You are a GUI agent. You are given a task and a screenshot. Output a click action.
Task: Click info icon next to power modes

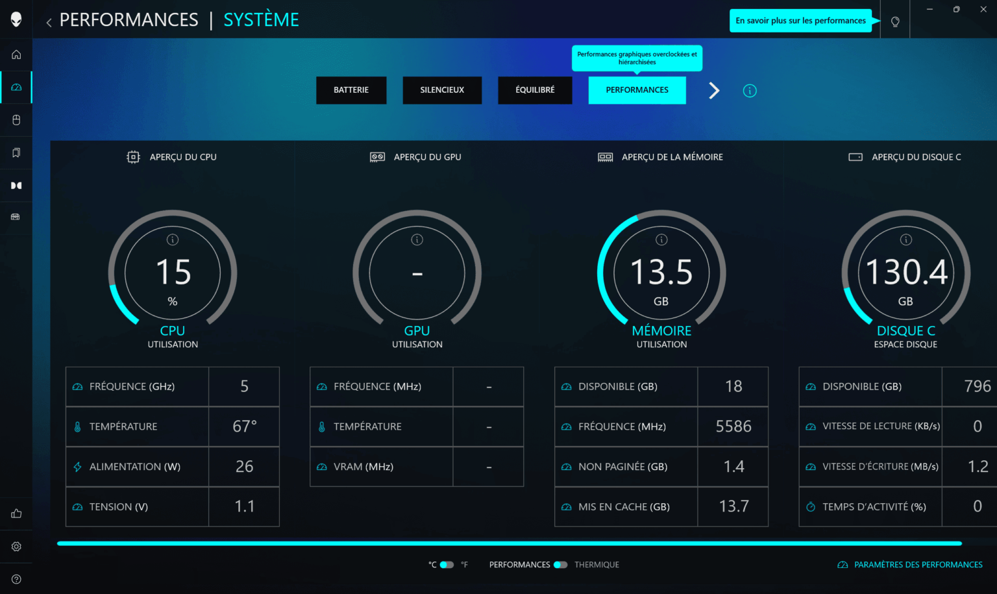click(x=750, y=91)
